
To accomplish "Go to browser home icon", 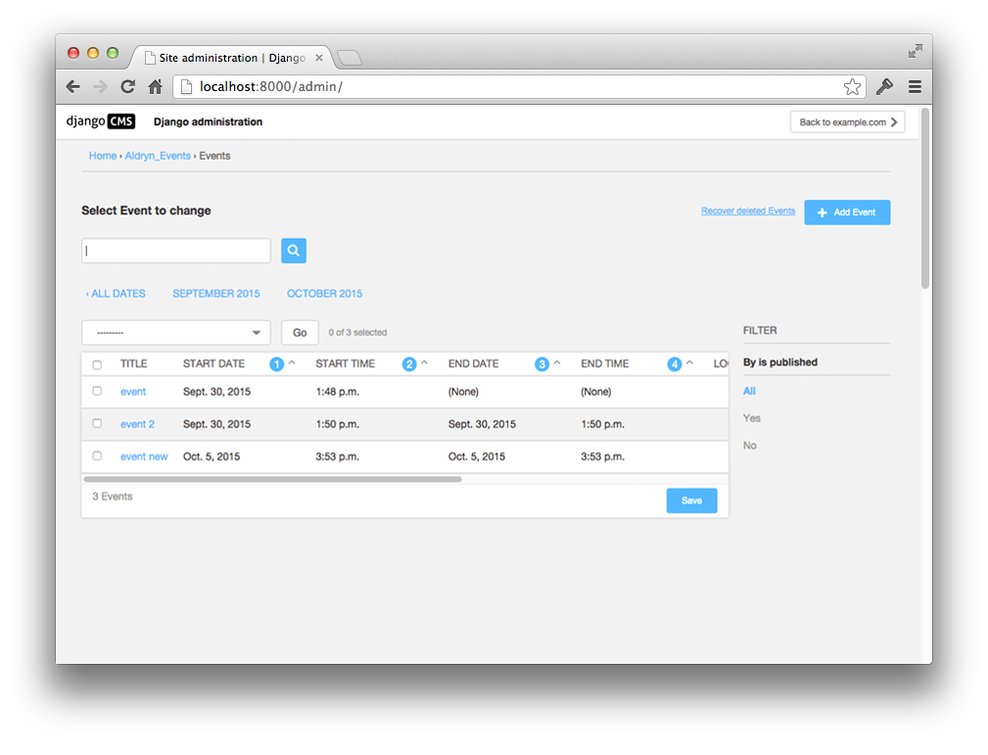I will 155,87.
